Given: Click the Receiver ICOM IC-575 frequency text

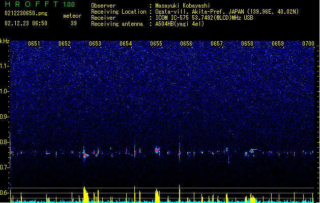Looking at the screenshot, I should (x=204, y=18).
